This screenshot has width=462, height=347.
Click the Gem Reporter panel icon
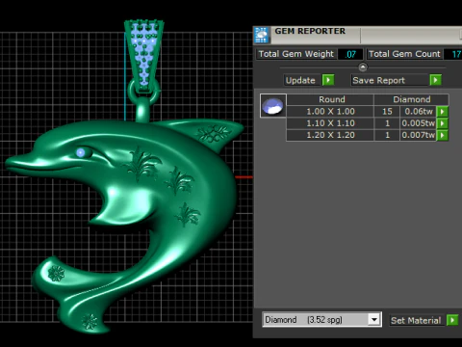pyautogui.click(x=262, y=35)
